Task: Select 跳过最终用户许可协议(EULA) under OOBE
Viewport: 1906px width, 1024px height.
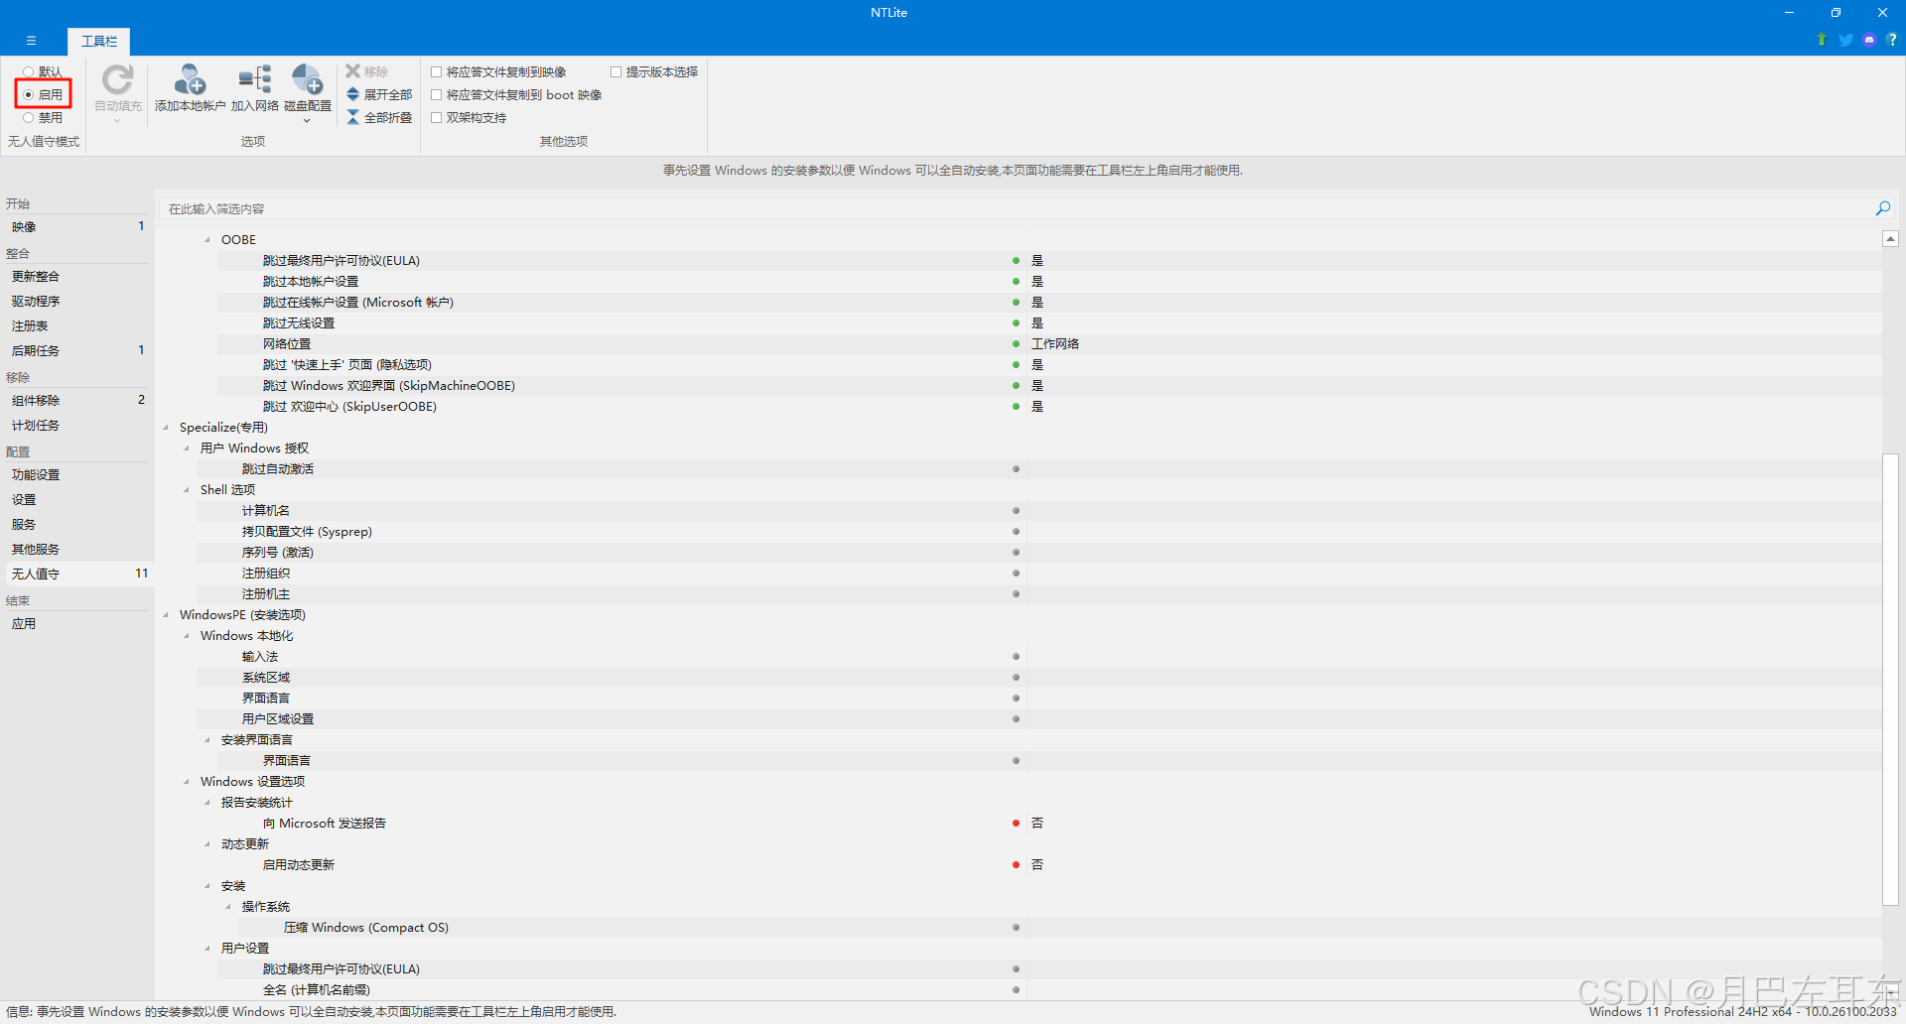Action: [x=1049, y=261]
